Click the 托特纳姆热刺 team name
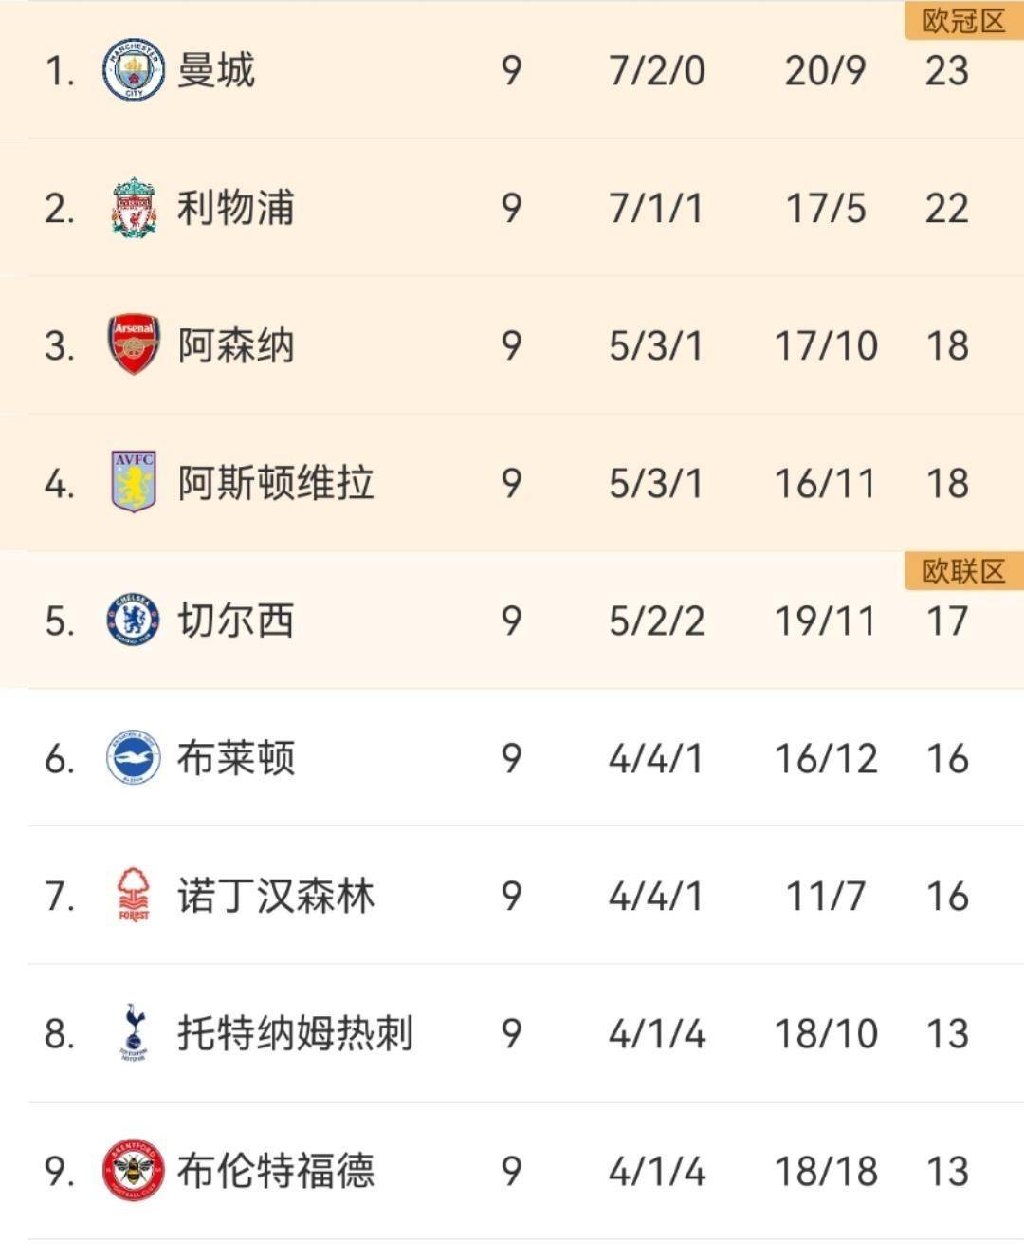 295,1033
